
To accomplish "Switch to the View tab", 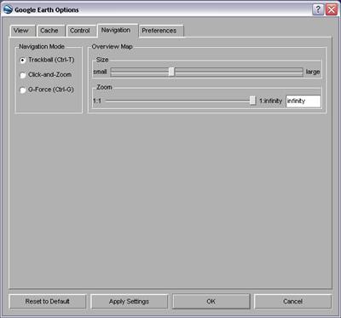I will 22,31.
